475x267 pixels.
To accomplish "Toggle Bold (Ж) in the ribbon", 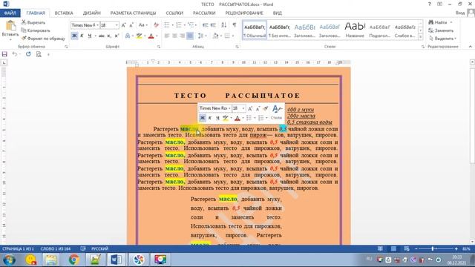I will (74, 36).
